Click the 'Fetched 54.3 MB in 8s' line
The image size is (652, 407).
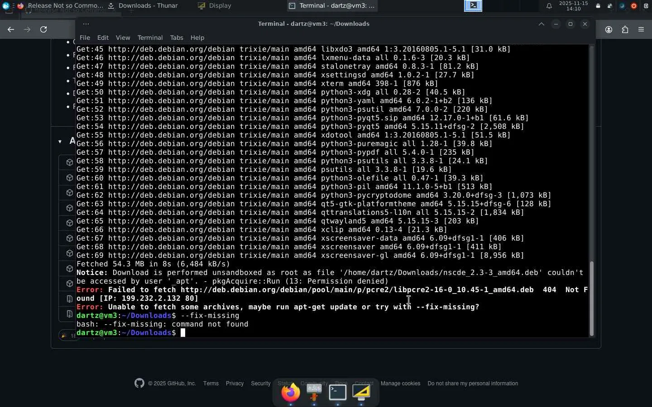153,264
